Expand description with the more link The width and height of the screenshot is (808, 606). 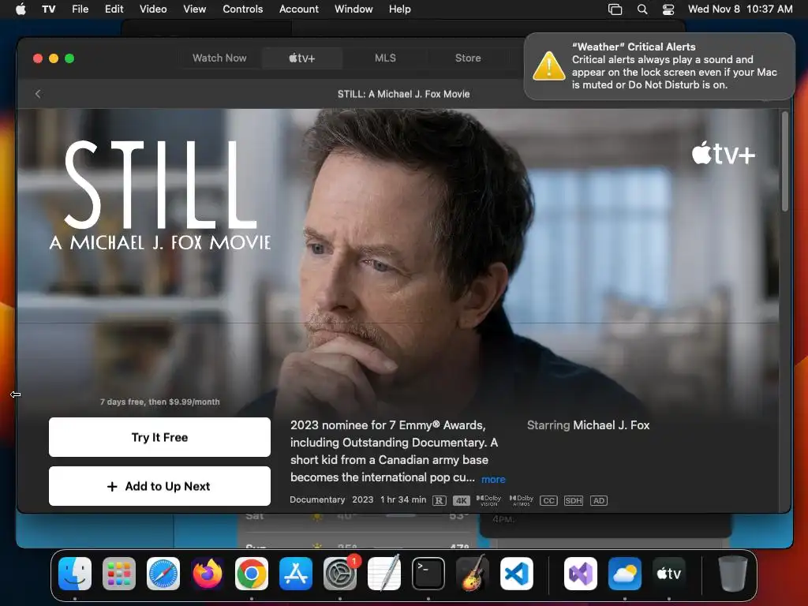click(x=493, y=479)
